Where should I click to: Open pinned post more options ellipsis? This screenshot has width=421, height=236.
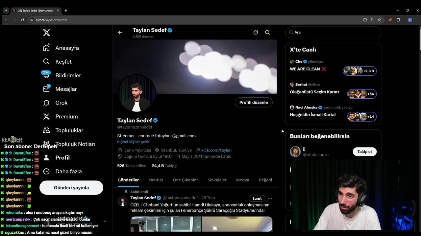(270, 198)
